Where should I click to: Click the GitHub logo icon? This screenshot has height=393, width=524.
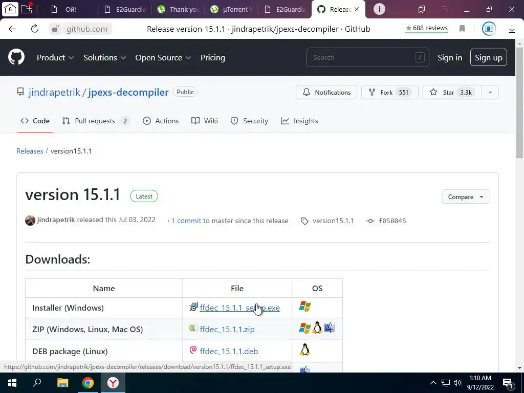point(16,57)
